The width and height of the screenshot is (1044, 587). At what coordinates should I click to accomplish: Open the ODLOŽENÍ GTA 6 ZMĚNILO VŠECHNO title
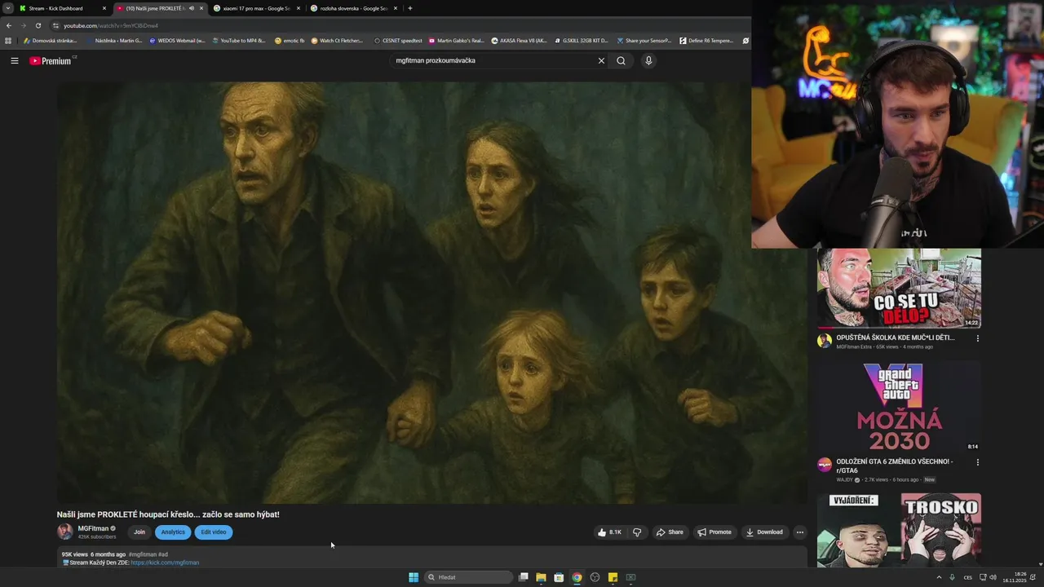coord(895,466)
